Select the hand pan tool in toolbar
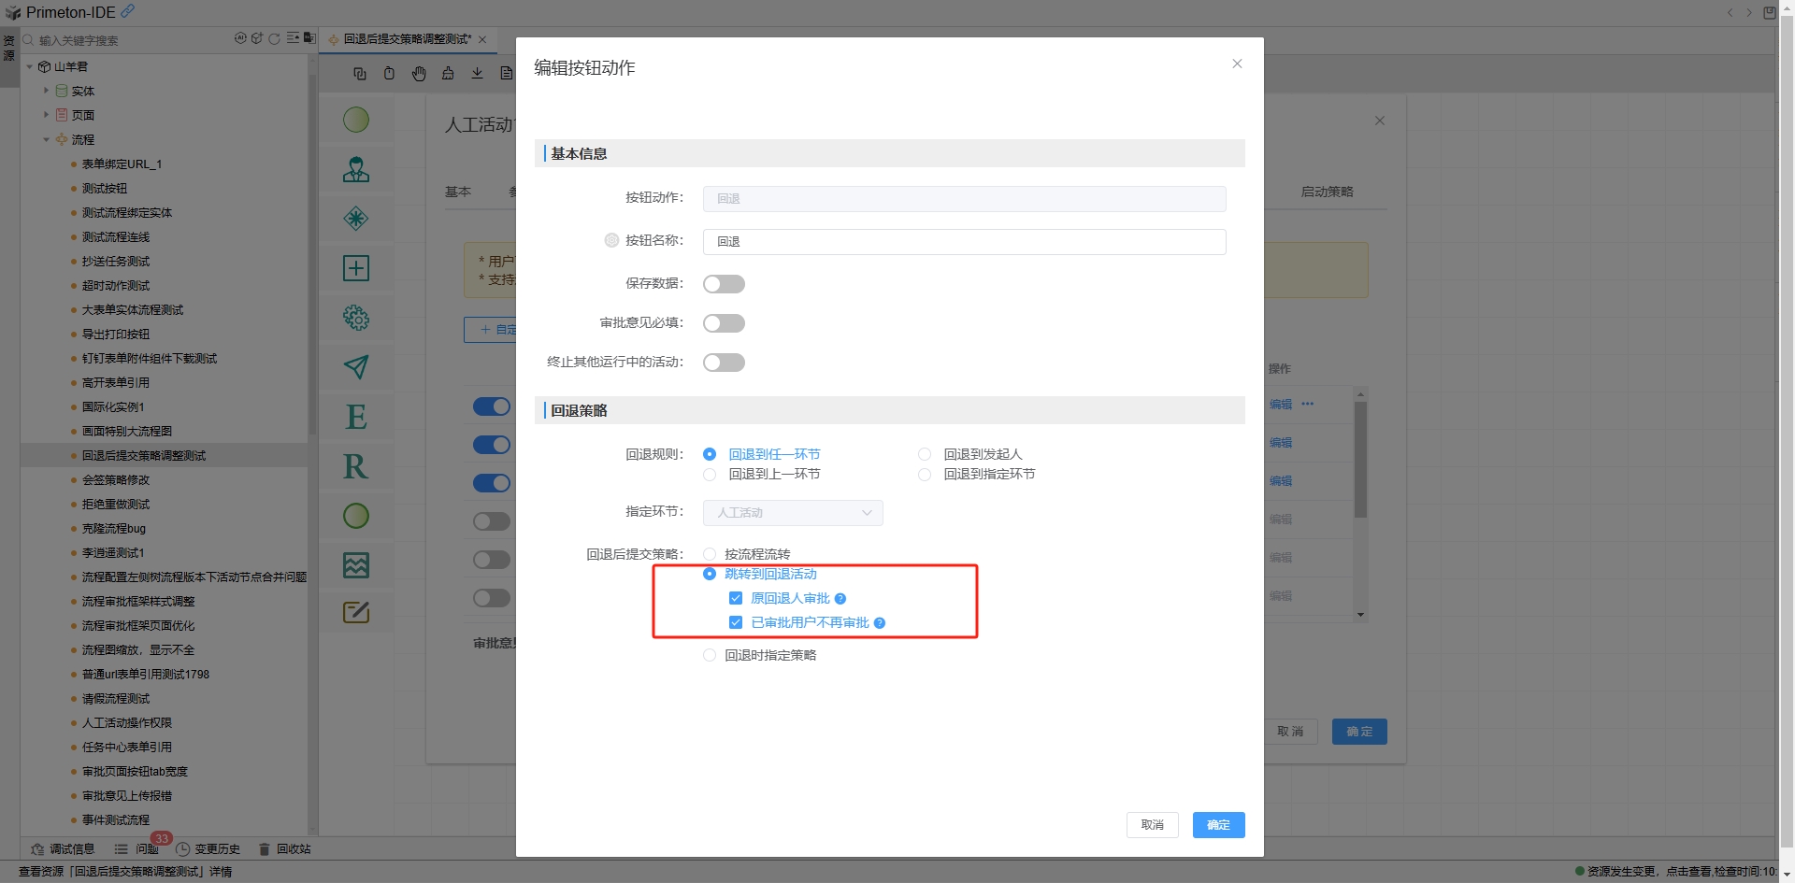Image resolution: width=1795 pixels, height=883 pixels. click(x=419, y=74)
